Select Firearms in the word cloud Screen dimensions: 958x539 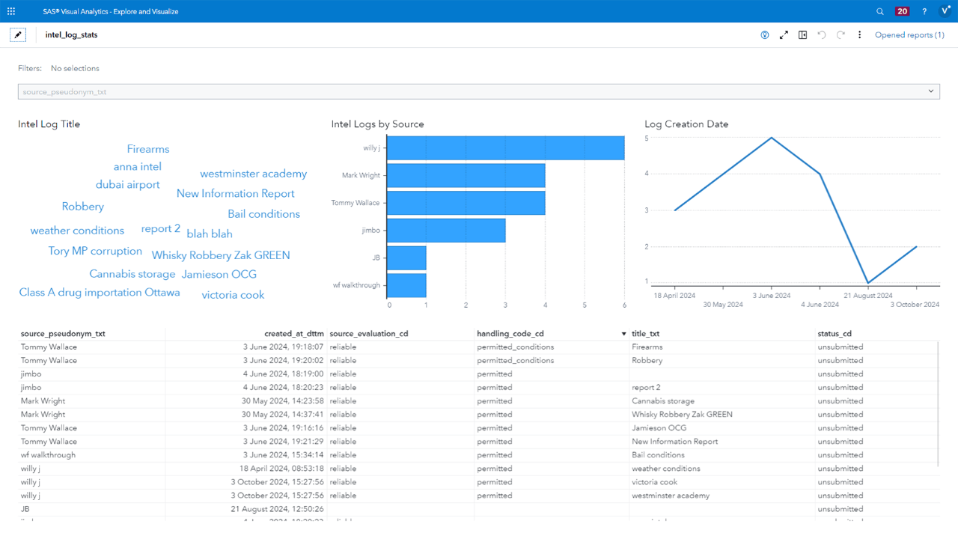[147, 149]
